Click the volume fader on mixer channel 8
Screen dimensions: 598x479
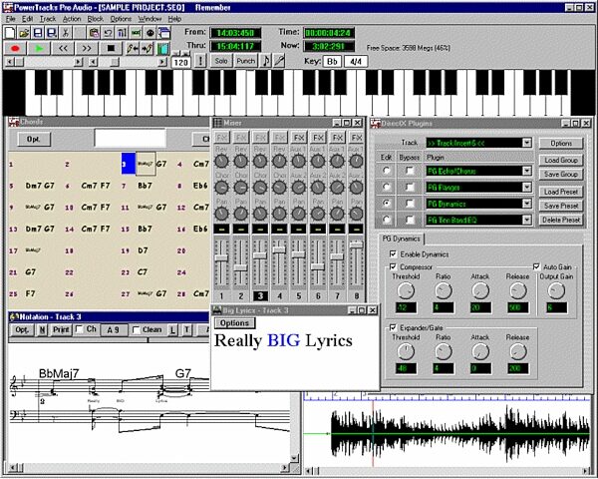[356, 245]
